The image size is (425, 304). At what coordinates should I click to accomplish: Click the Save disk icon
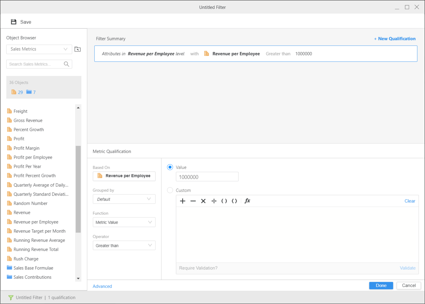click(x=14, y=22)
